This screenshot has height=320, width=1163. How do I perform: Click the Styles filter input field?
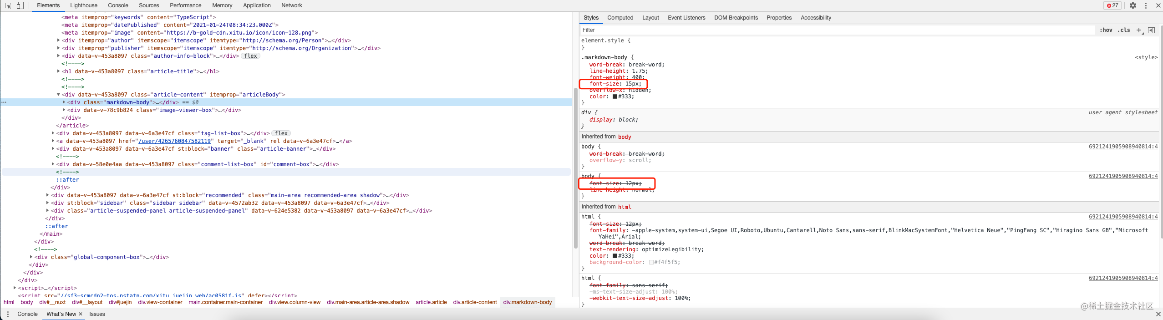[x=838, y=30]
